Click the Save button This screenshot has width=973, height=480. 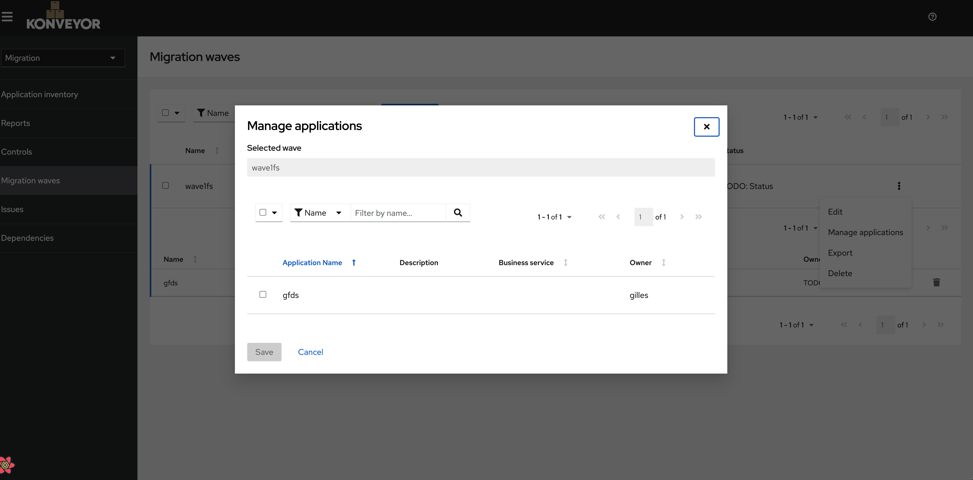[x=264, y=352]
